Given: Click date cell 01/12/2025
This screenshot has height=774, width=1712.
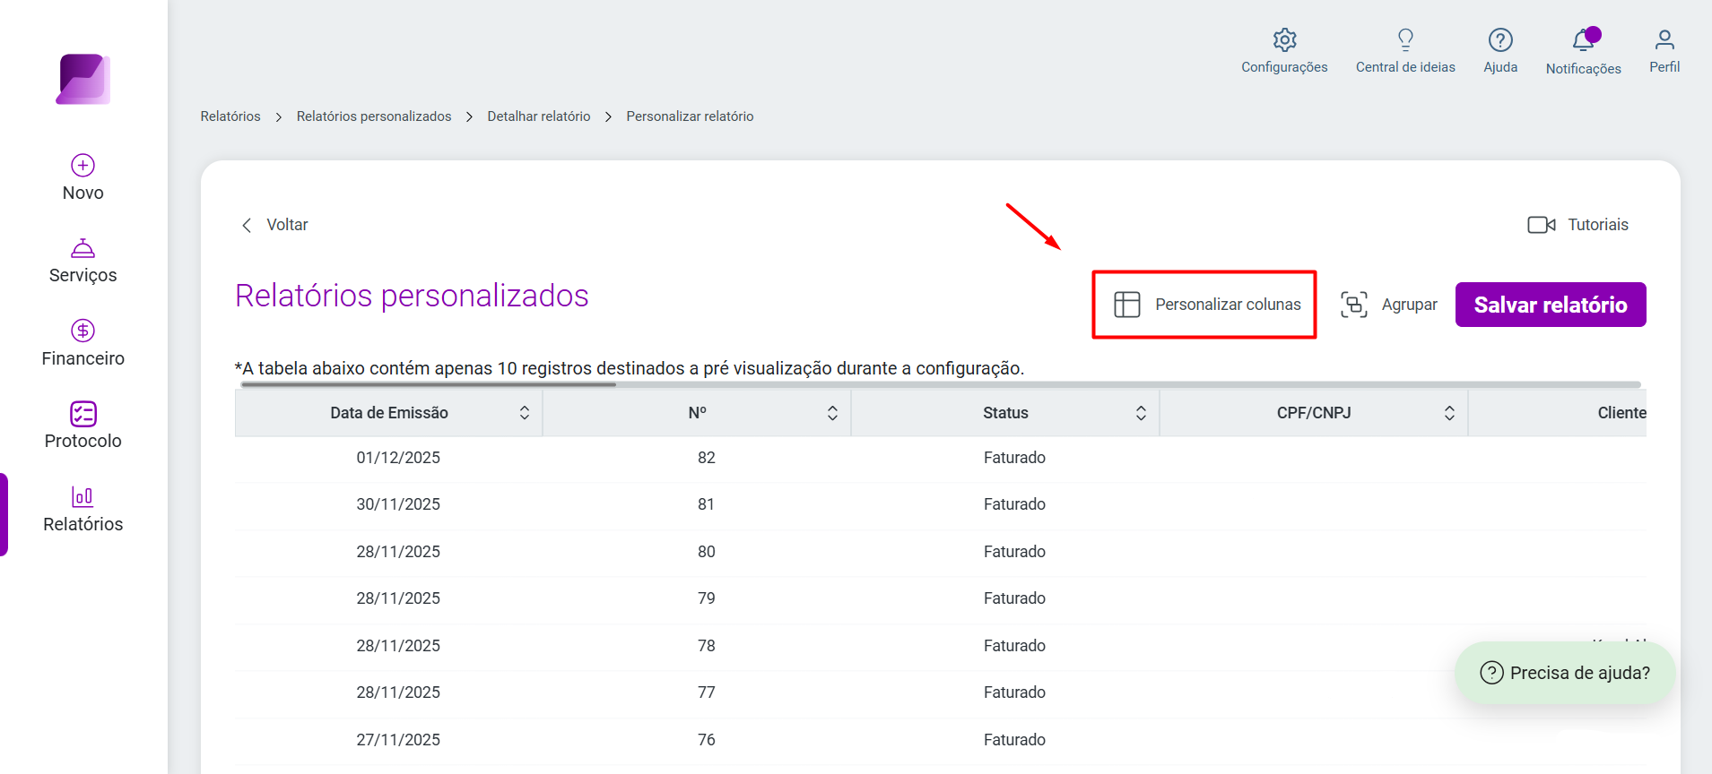Looking at the screenshot, I should pyautogui.click(x=398, y=458).
